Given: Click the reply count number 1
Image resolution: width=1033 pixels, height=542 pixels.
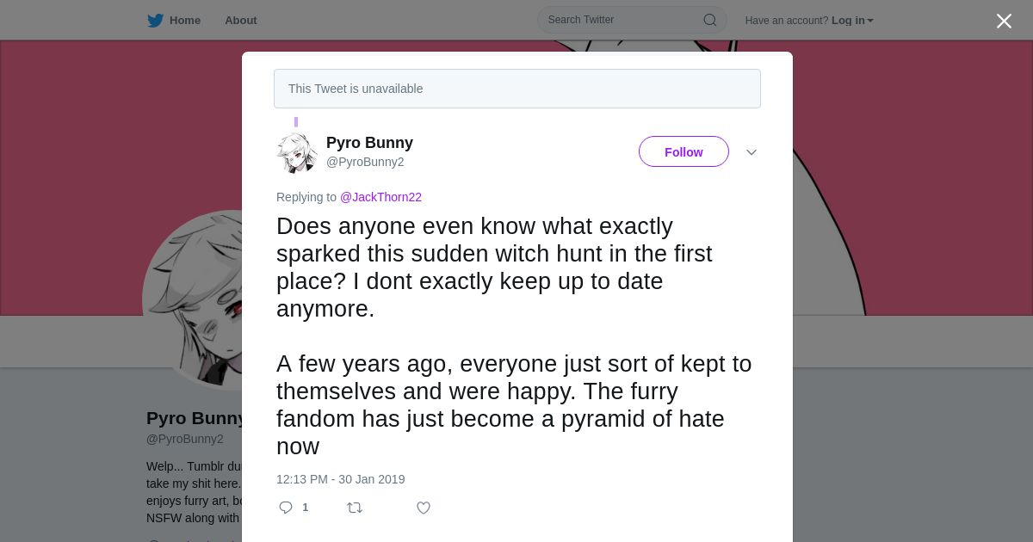Looking at the screenshot, I should (x=306, y=508).
